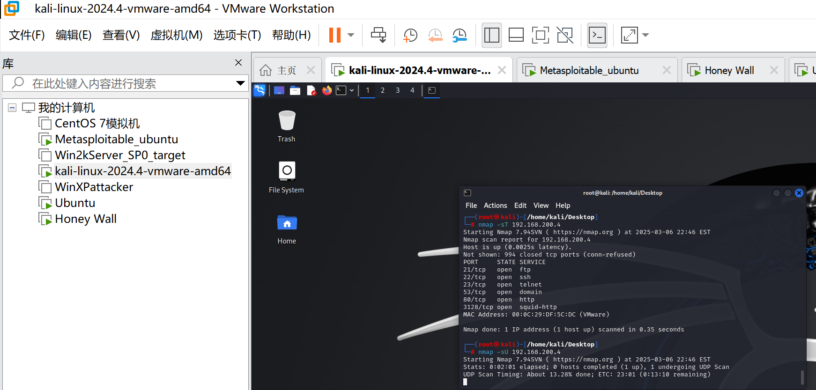Open text editor from Kali panel
The width and height of the screenshot is (816, 390).
click(x=312, y=90)
